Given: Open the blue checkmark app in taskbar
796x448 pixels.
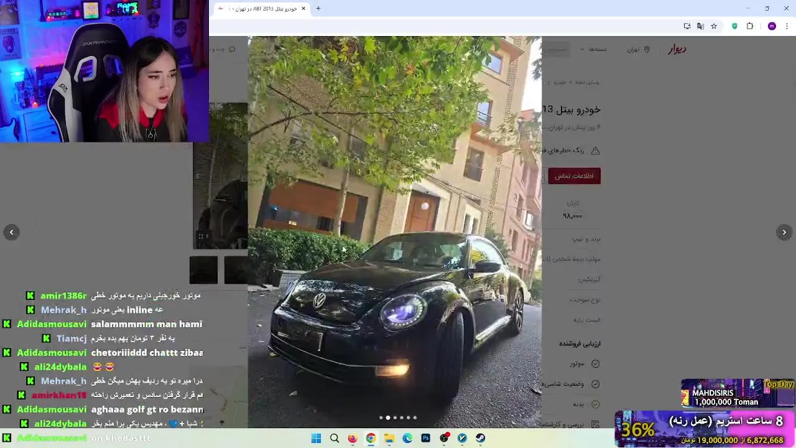Looking at the screenshot, I should pos(462,438).
